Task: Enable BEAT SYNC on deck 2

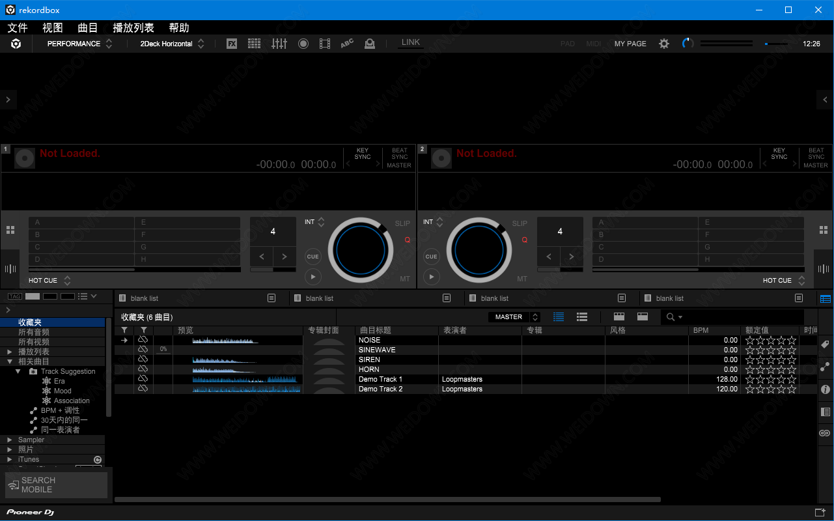Action: pos(816,154)
